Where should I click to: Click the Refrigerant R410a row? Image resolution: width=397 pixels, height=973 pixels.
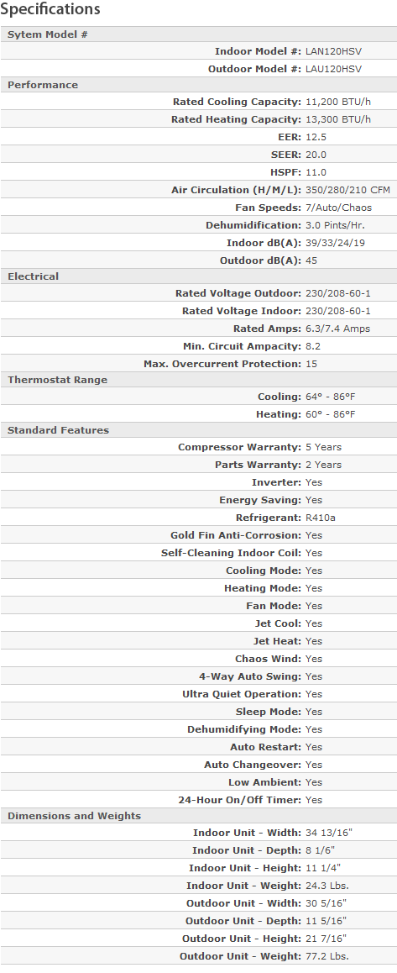(x=198, y=518)
